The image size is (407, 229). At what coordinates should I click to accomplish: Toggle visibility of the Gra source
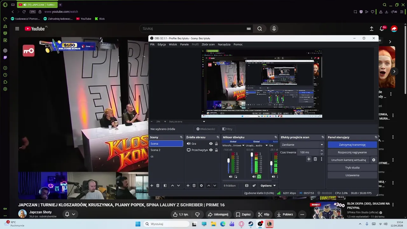(x=211, y=143)
